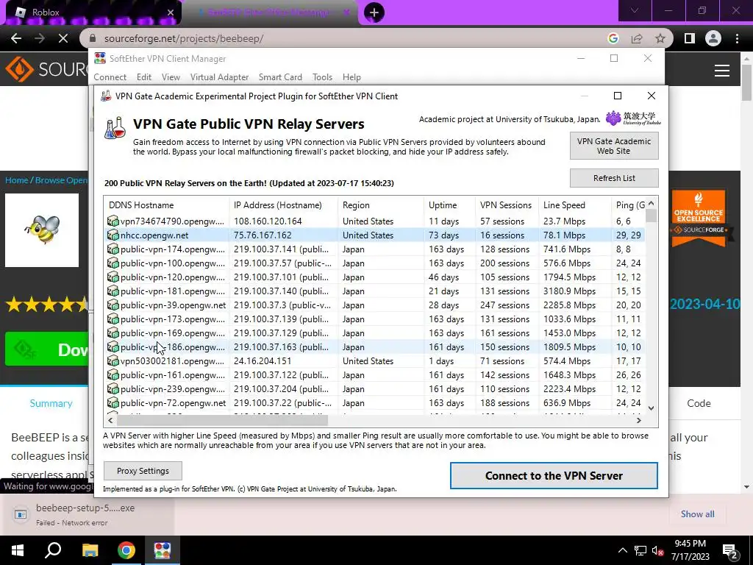Click Refresh List button
This screenshot has height=565, width=753.
tap(614, 178)
